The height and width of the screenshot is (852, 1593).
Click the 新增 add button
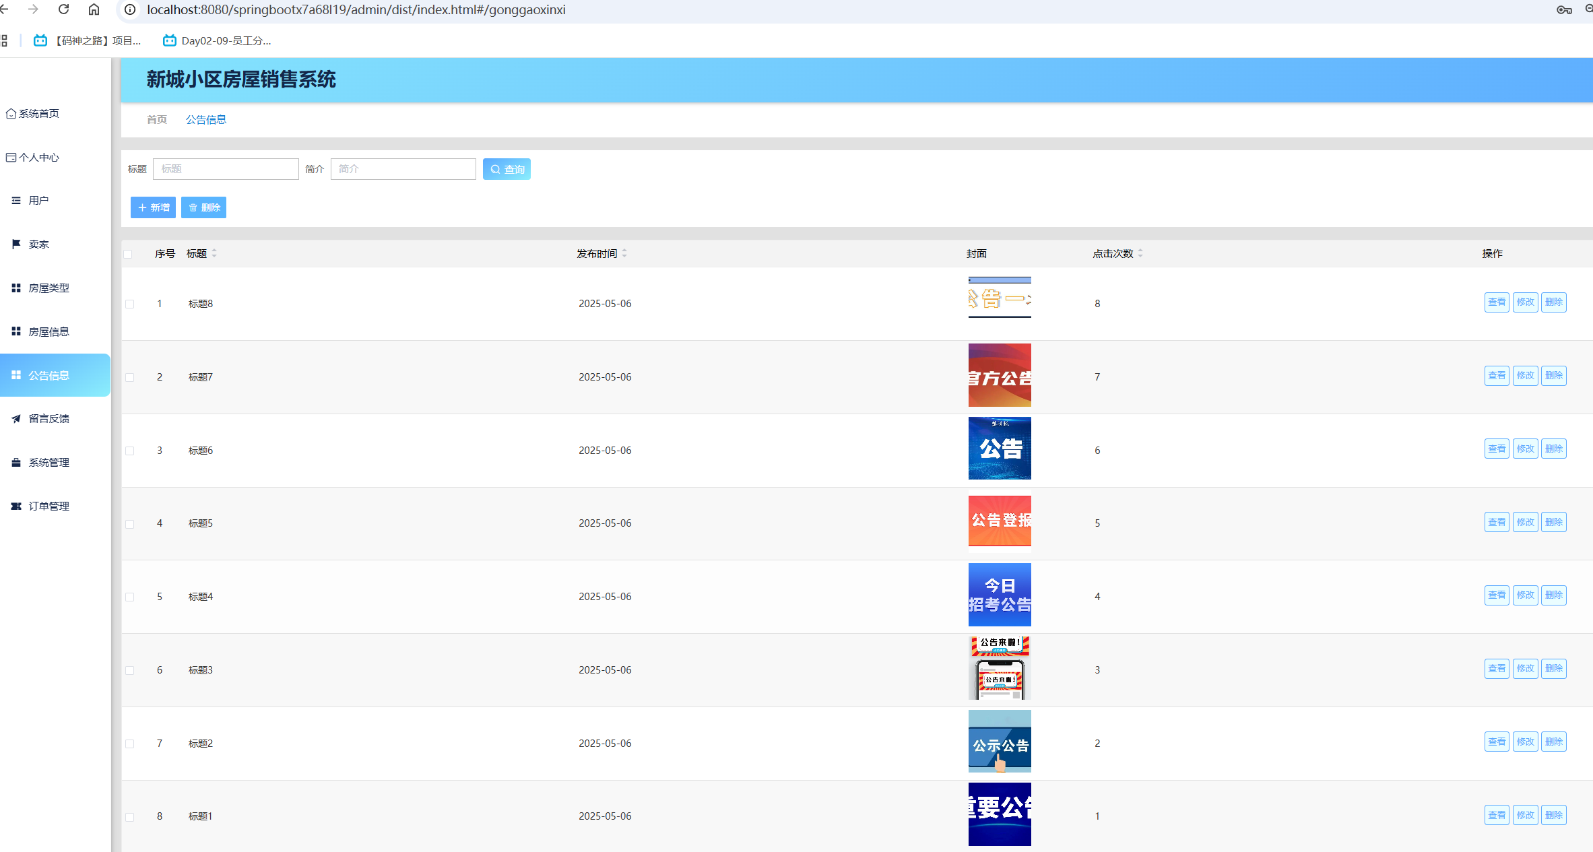[153, 207]
